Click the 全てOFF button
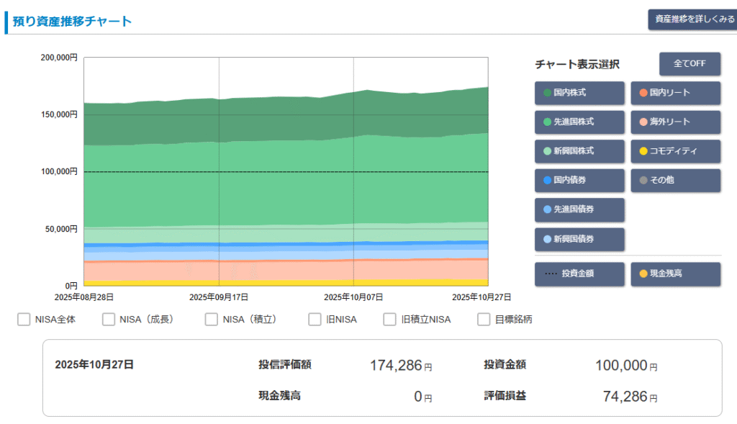Screen dimensions: 737x424 (689, 64)
